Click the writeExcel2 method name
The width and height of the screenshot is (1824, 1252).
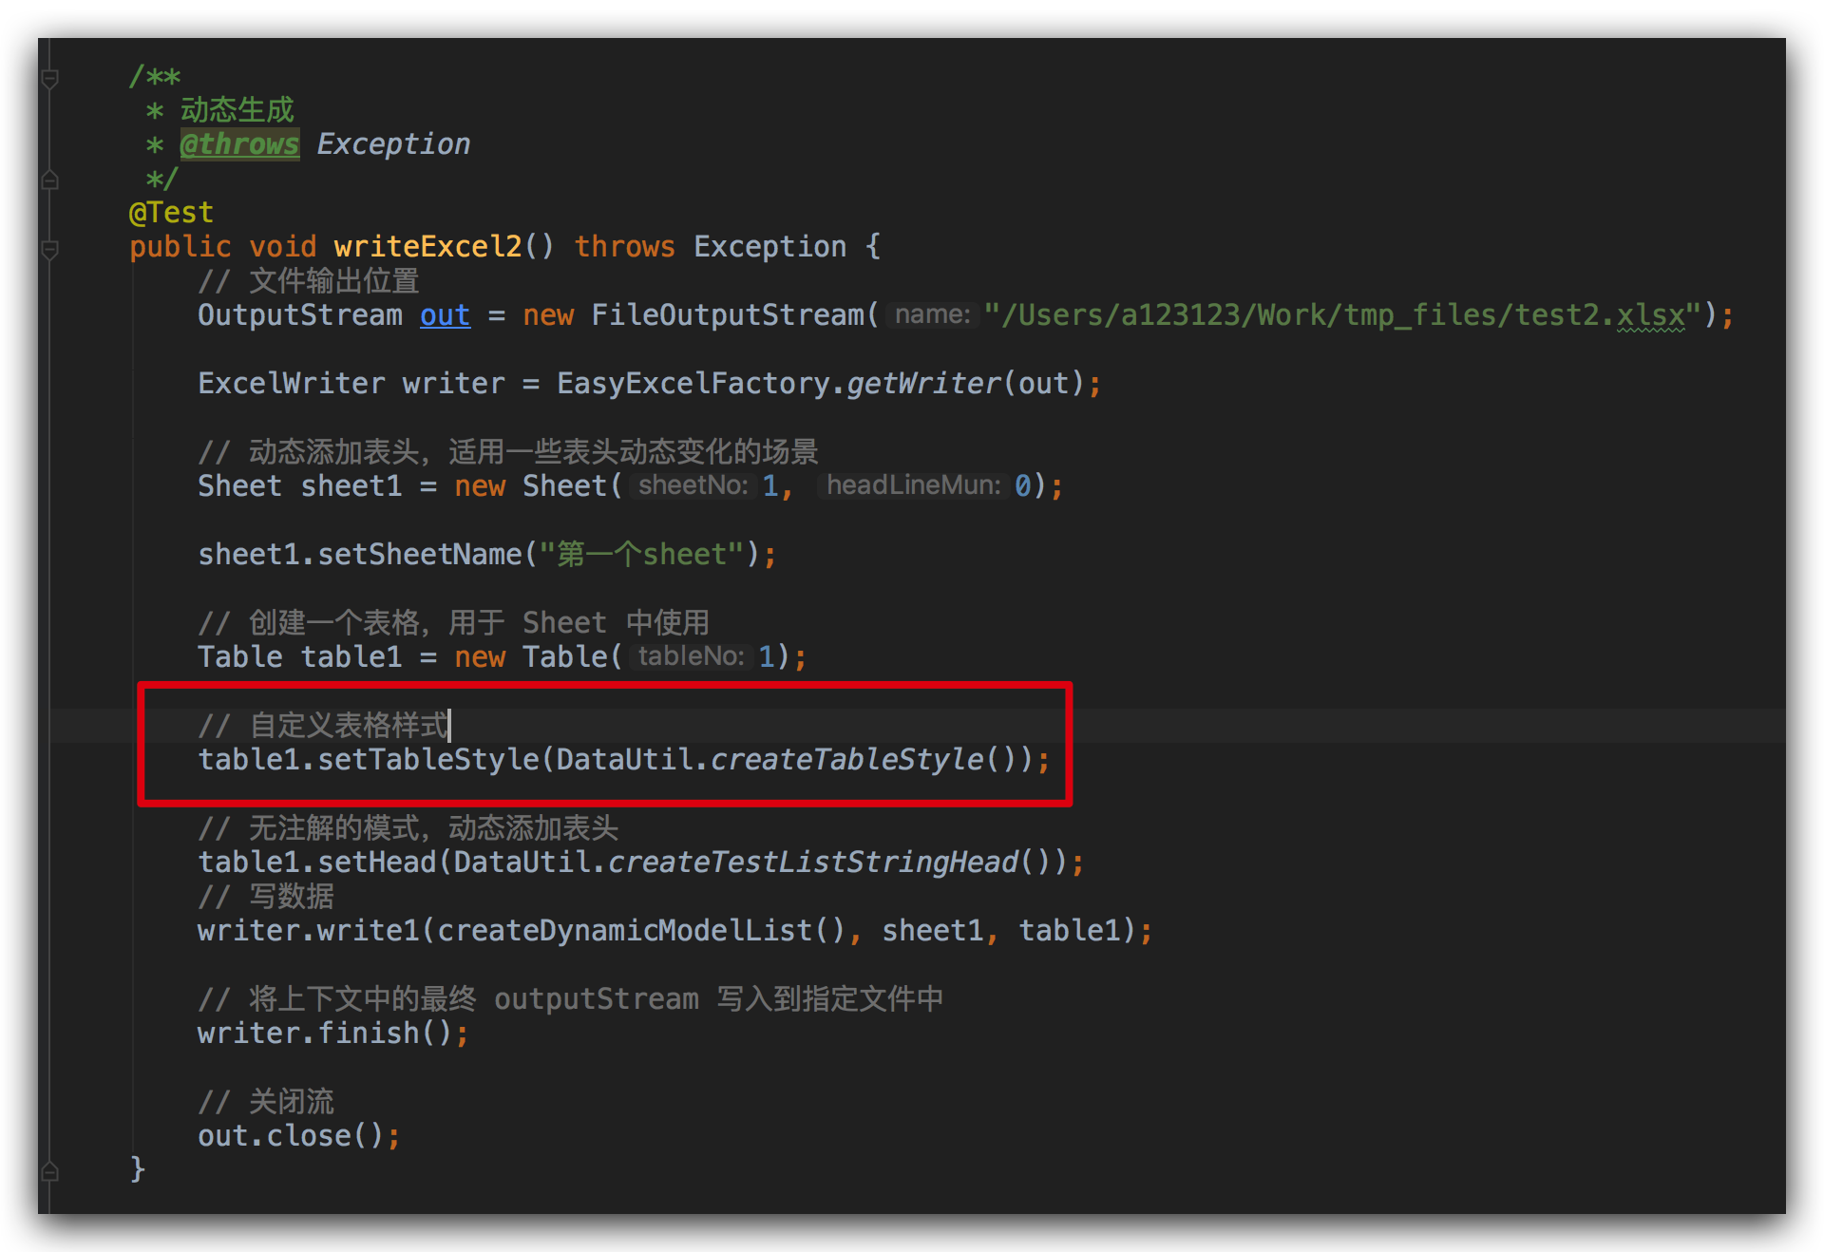tap(427, 247)
